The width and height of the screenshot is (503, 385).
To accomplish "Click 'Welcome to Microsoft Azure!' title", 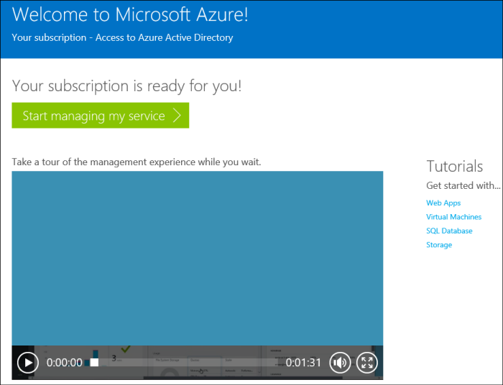I will click(130, 15).
